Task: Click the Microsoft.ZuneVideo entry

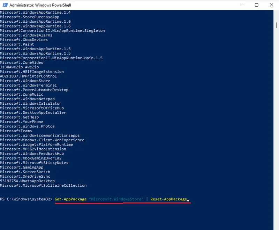Action: [x=22, y=62]
